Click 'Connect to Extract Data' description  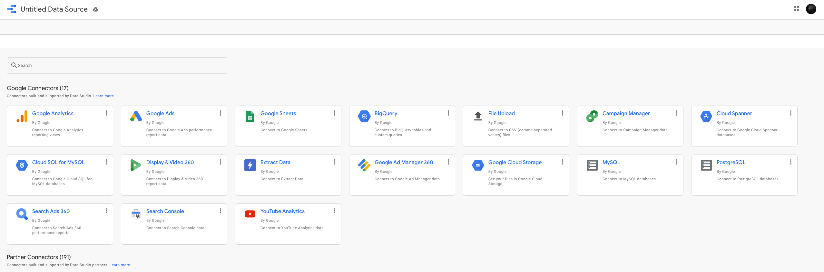click(x=282, y=179)
